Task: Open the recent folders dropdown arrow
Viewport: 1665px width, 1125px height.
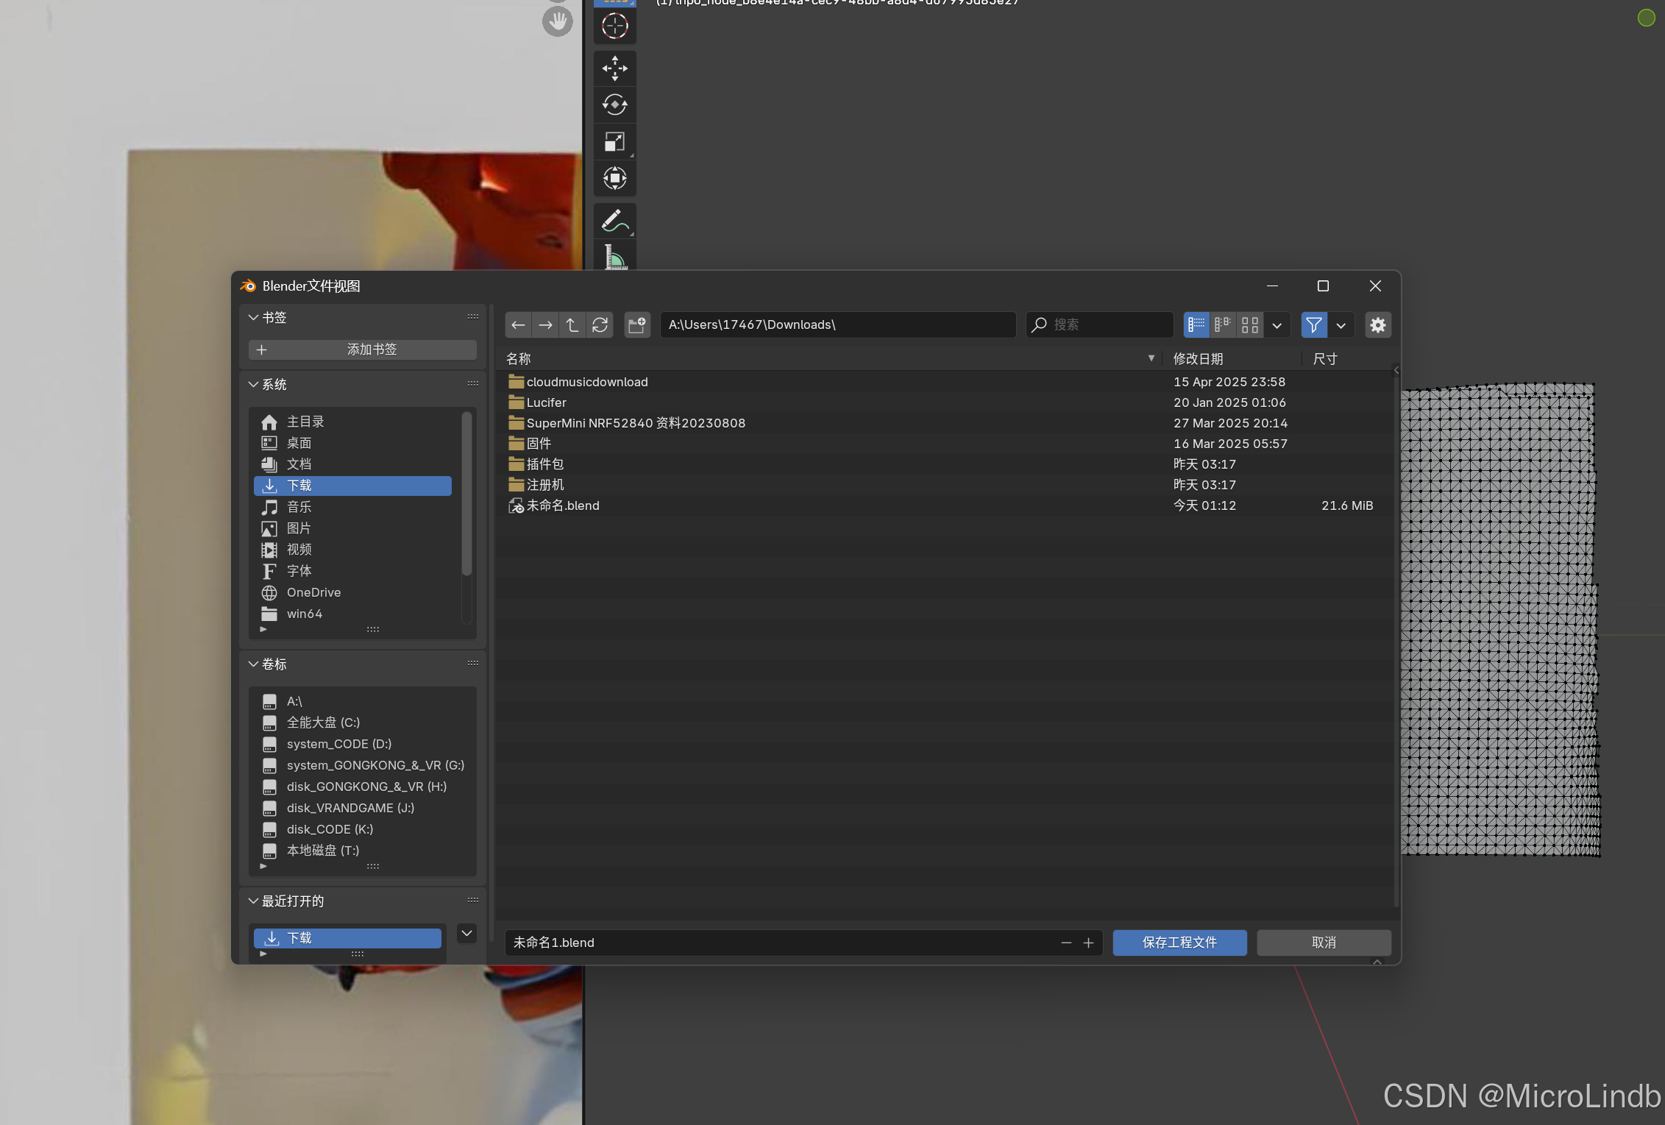Action: [466, 933]
